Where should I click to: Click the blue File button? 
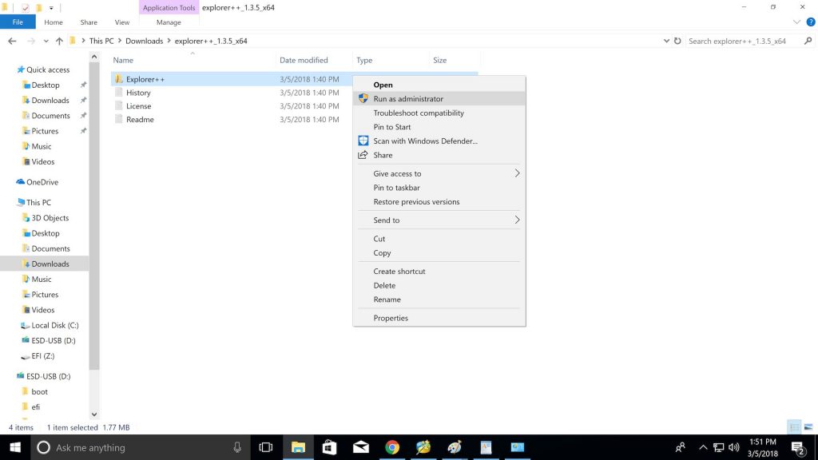point(18,22)
